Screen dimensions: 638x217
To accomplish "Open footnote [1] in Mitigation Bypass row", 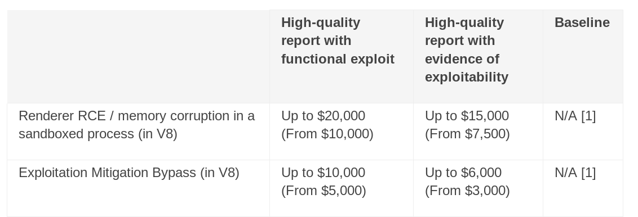I will pyautogui.click(x=588, y=173).
